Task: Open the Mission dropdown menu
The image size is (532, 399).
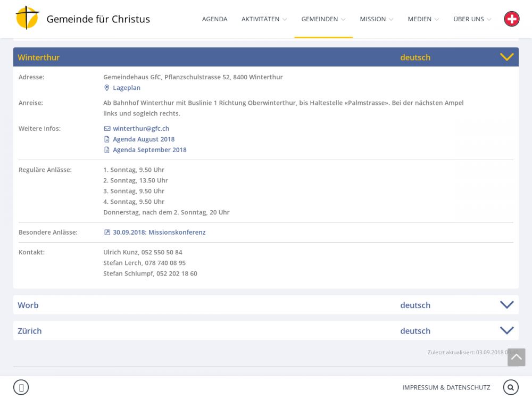Action: pos(376,19)
